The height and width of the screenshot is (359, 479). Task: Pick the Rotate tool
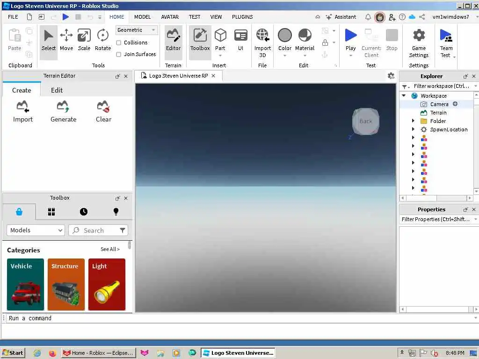[x=102, y=40]
